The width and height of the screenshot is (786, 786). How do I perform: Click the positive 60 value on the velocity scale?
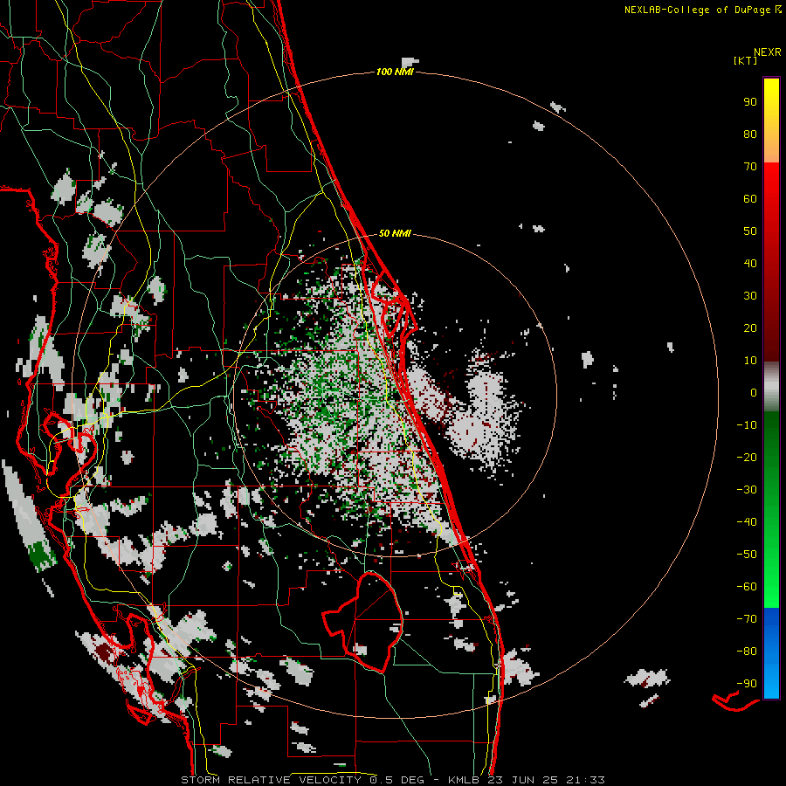coord(750,199)
